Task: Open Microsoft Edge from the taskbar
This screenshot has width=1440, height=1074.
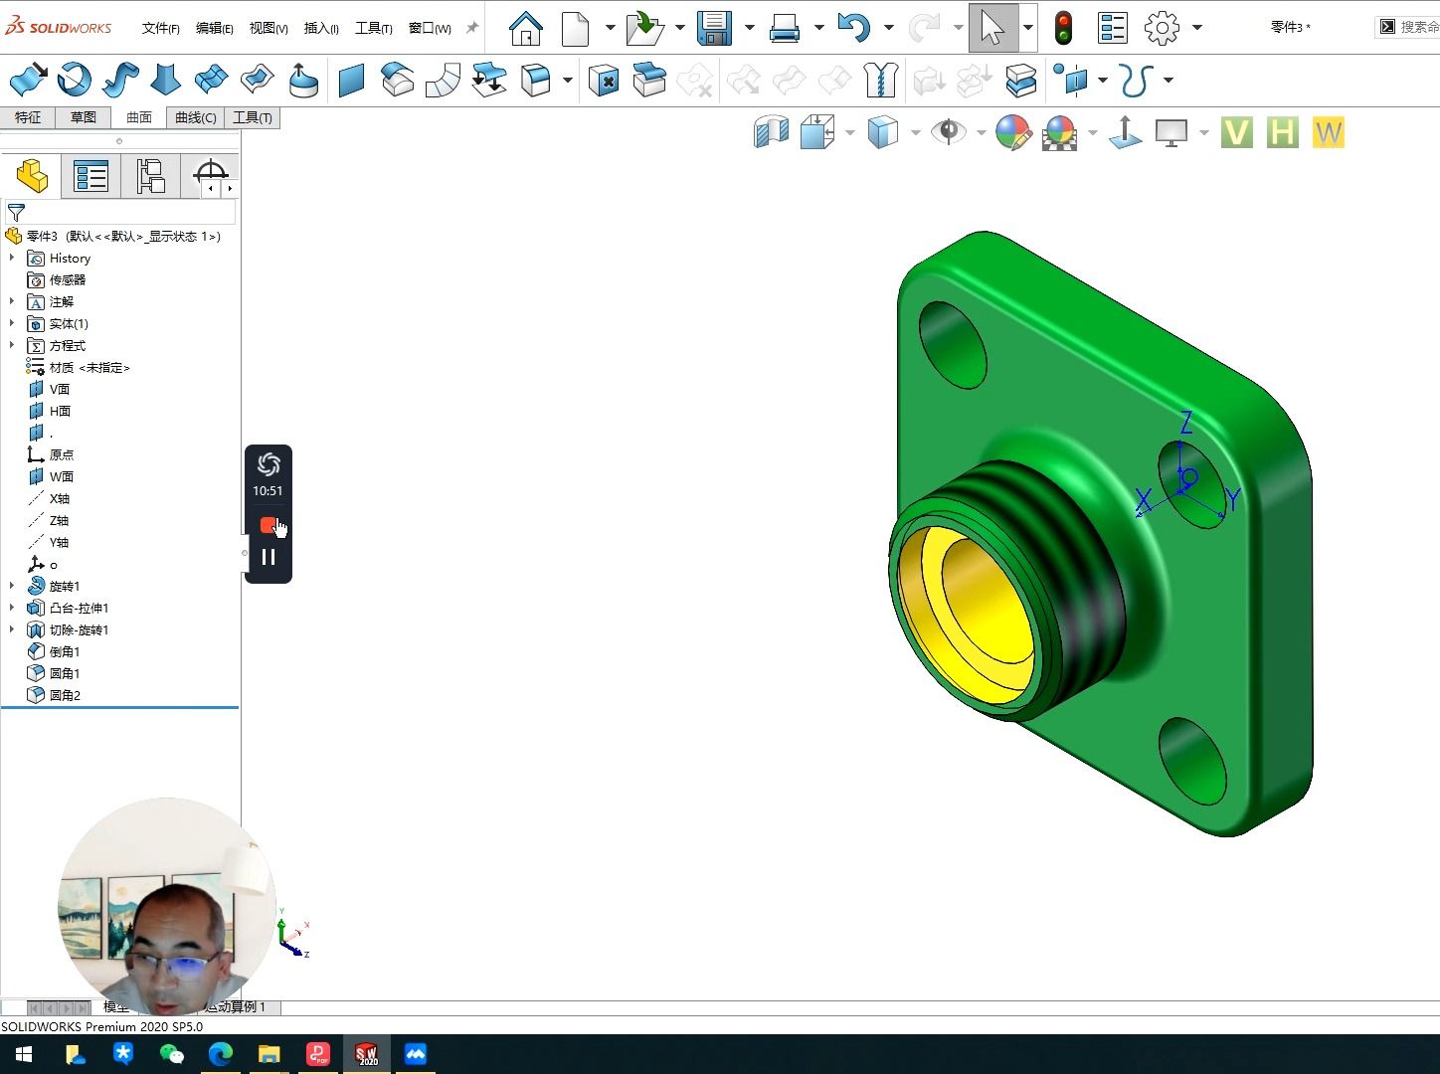Action: coord(220,1054)
